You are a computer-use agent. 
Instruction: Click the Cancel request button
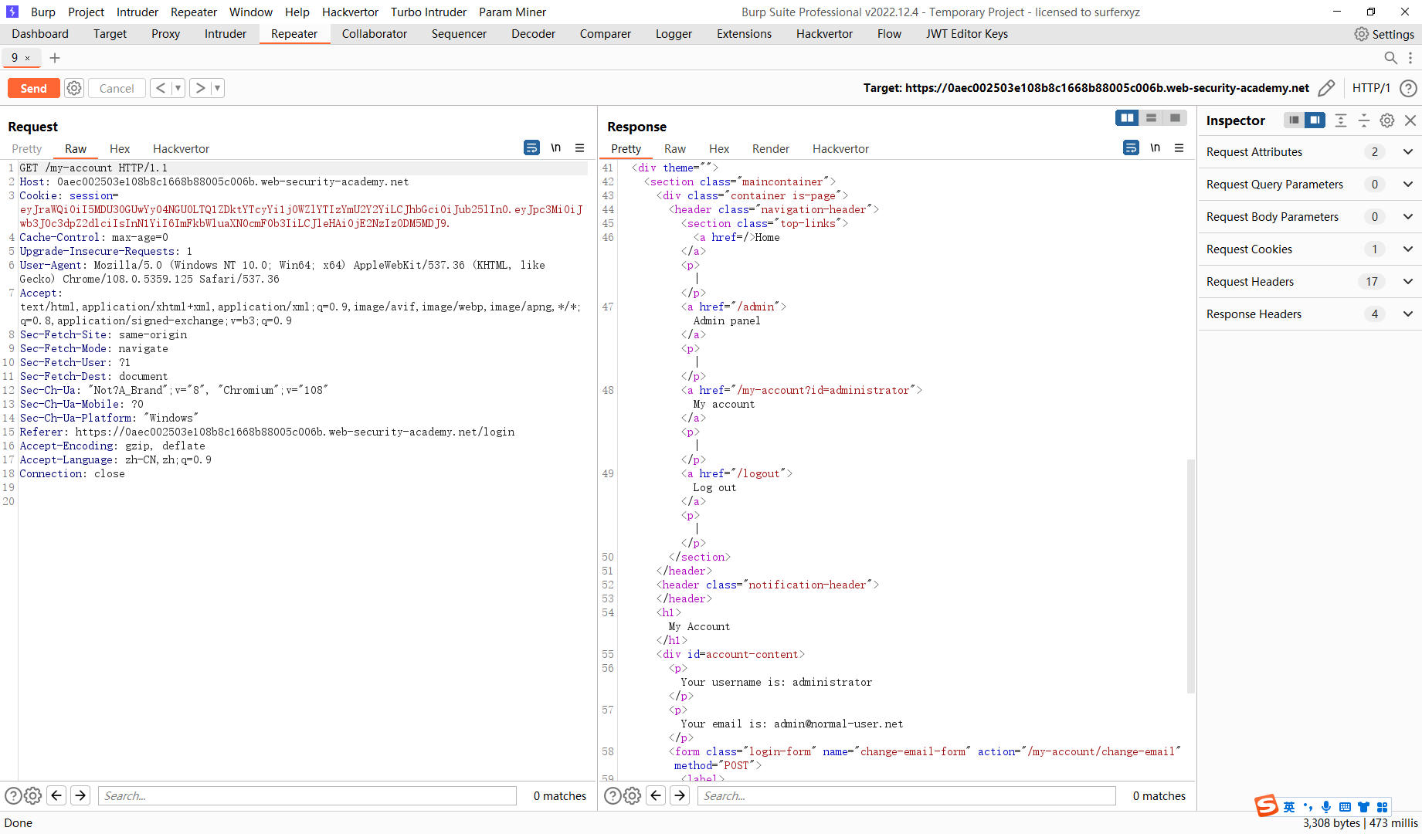click(117, 88)
